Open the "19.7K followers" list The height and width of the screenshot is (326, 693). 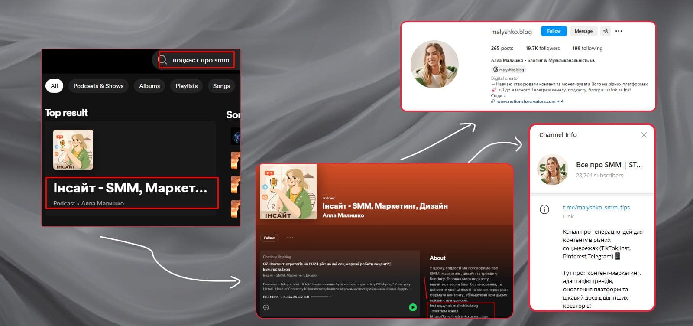click(x=543, y=48)
